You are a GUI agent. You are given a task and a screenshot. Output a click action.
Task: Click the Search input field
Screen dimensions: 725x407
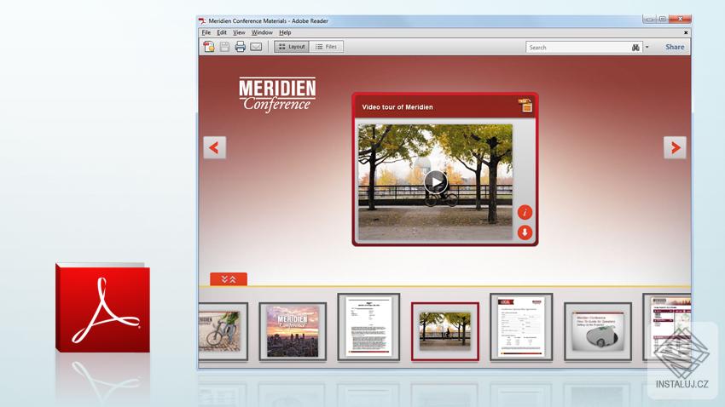577,47
